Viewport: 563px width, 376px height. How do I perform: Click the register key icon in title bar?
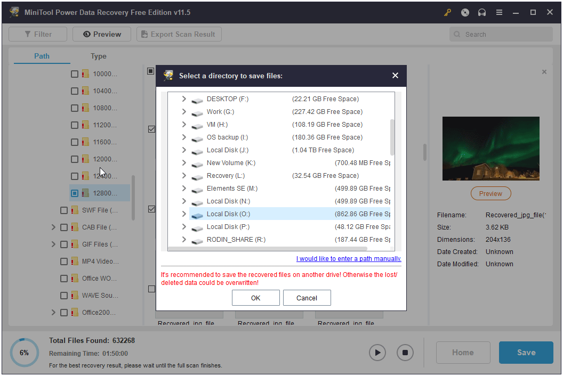tap(447, 13)
